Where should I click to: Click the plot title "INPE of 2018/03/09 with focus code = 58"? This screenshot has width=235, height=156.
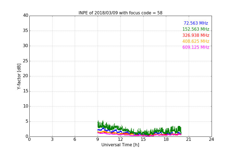coord(120,13)
